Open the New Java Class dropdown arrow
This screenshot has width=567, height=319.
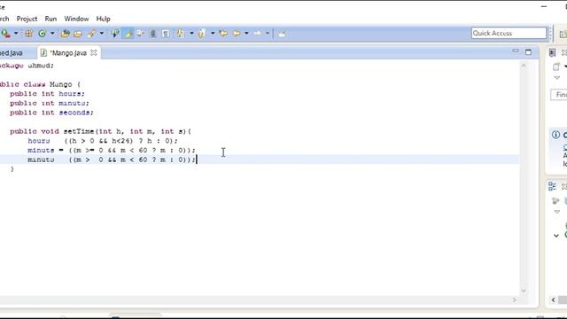tap(52, 34)
